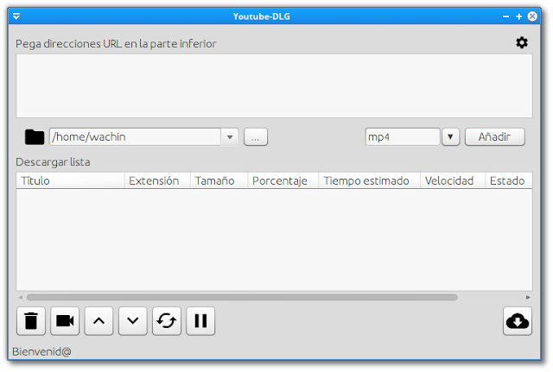Viewport: 553px width, 372px height.
Task: Click the Velocidad column header
Action: [x=453, y=180]
